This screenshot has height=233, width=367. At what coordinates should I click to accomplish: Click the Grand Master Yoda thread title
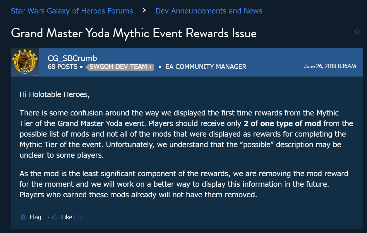tap(134, 33)
